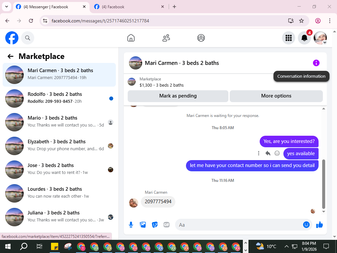Image resolution: width=337 pixels, height=253 pixels.
Task: Show hidden system tray icons
Action: pyautogui.click(x=287, y=246)
